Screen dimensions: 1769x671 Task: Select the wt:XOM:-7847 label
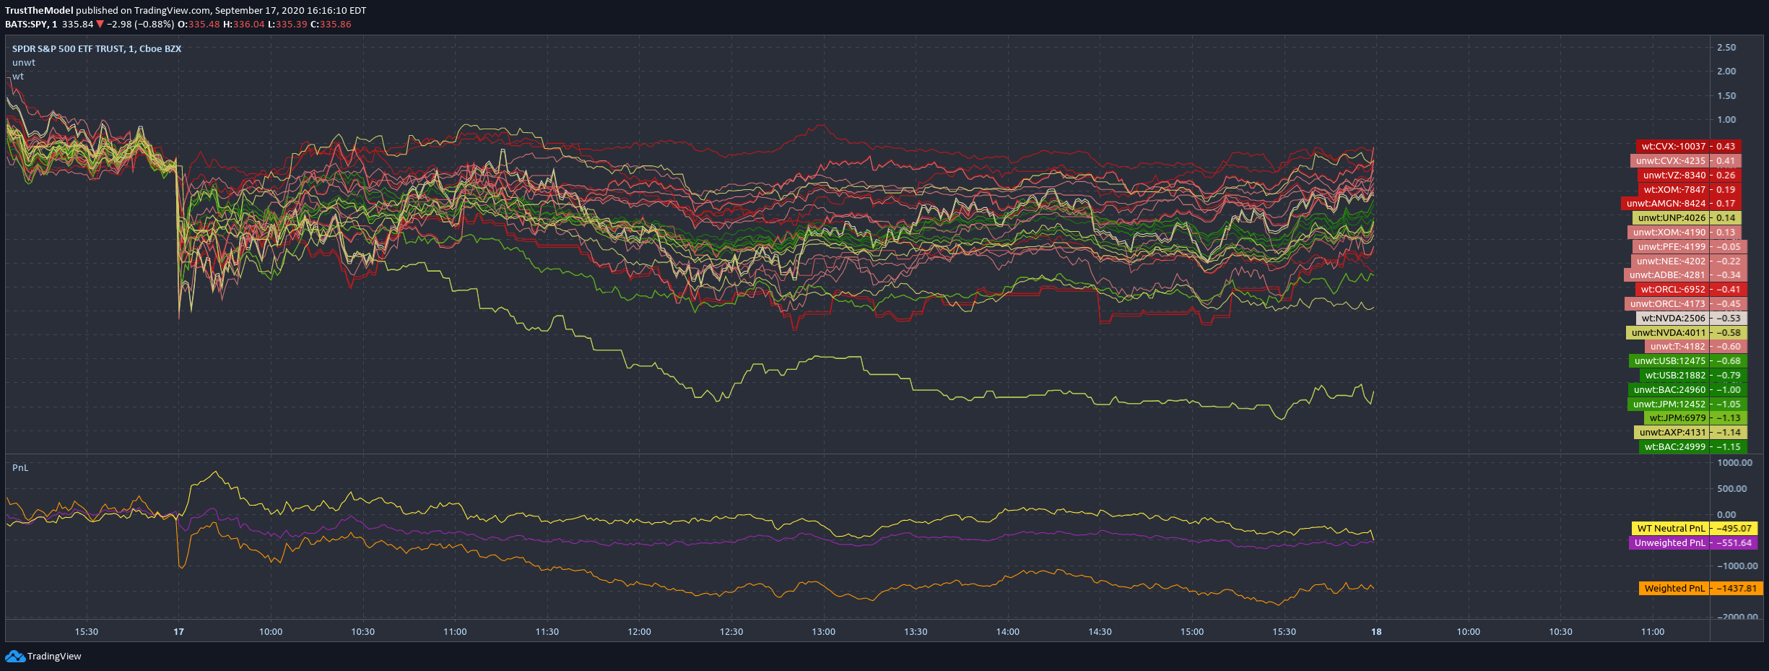(1690, 189)
